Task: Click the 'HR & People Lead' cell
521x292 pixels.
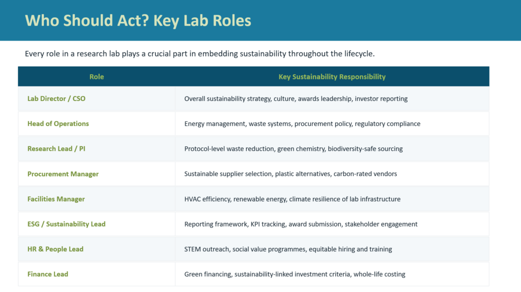Action: pos(97,249)
